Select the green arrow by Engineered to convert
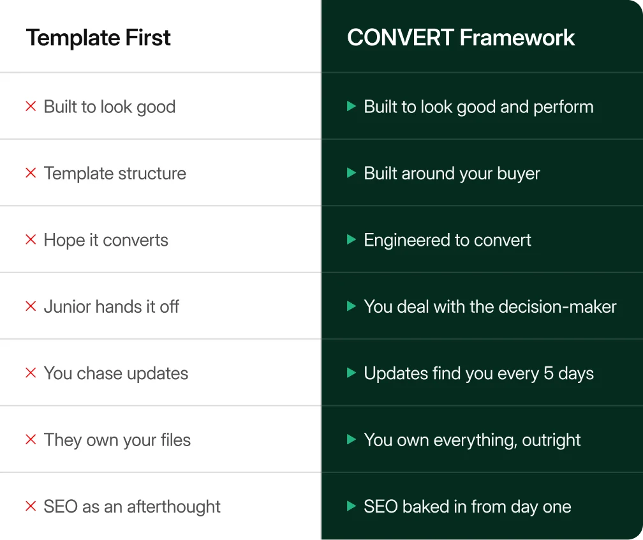The height and width of the screenshot is (540, 643). click(351, 239)
